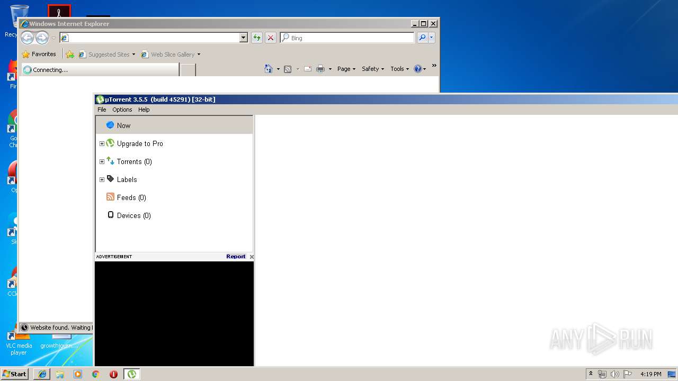The width and height of the screenshot is (678, 381).
Task: Click the Stop loading icon
Action: tap(271, 38)
